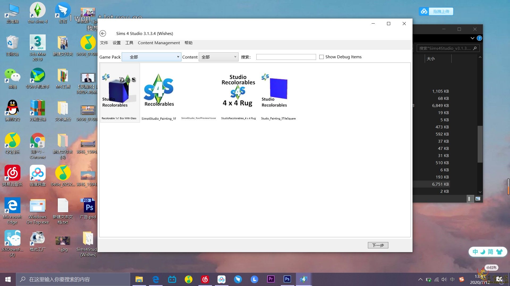Open volume control in system tray
Screen dimensions: 510x286
coord(444,279)
